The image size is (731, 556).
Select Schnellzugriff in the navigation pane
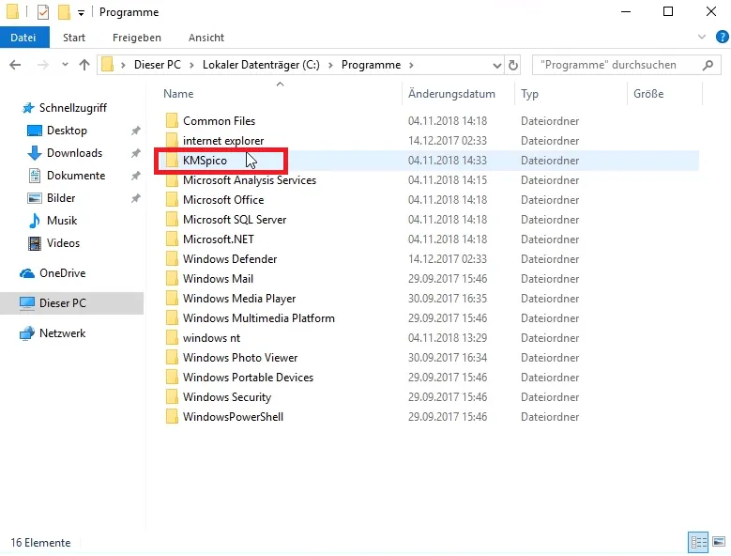tap(72, 108)
